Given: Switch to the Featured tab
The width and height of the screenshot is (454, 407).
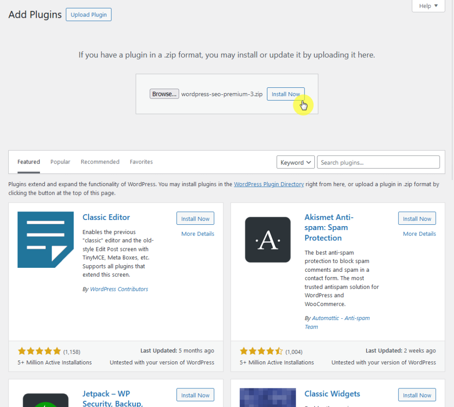Looking at the screenshot, I should [x=29, y=162].
